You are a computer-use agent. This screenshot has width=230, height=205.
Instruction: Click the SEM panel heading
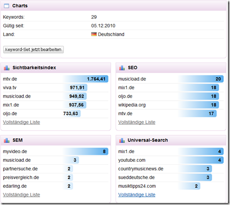tap(17, 140)
